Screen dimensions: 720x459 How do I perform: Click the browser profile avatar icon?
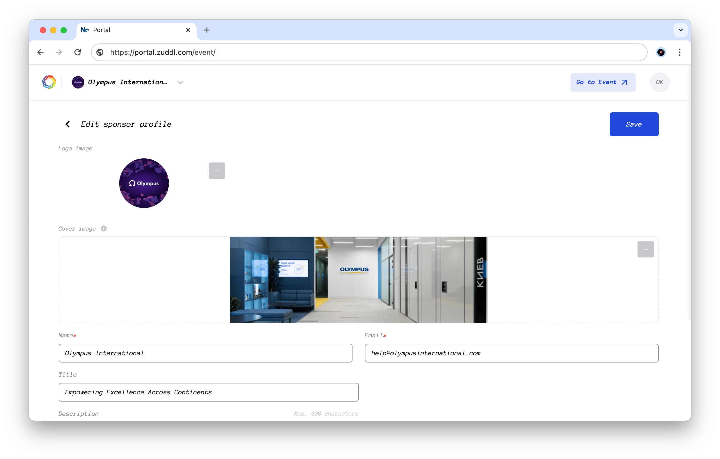coord(661,52)
